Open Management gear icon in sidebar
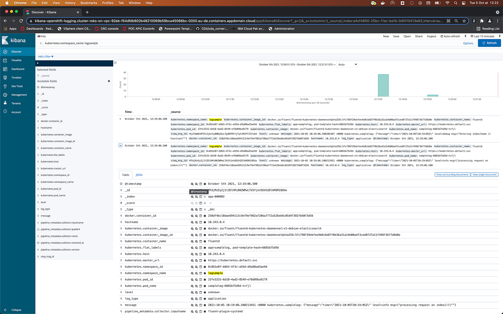 tap(5, 95)
